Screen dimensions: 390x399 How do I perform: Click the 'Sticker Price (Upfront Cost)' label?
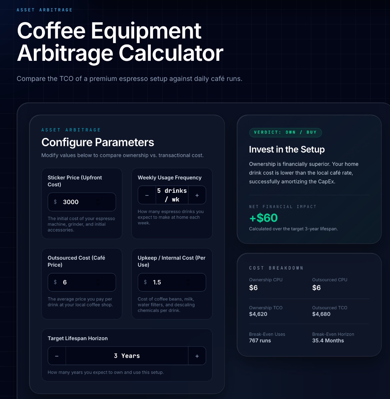(x=75, y=181)
